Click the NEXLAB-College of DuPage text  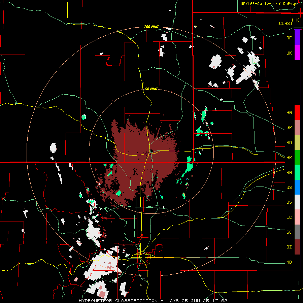[269, 4]
